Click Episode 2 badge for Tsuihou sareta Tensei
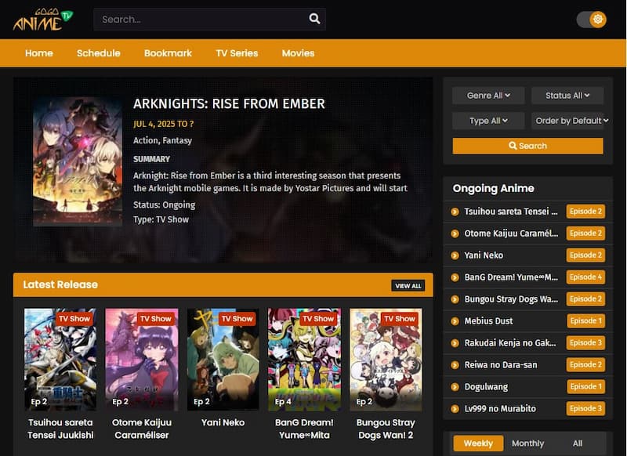Viewport: 627px width, 456px height. click(x=585, y=212)
